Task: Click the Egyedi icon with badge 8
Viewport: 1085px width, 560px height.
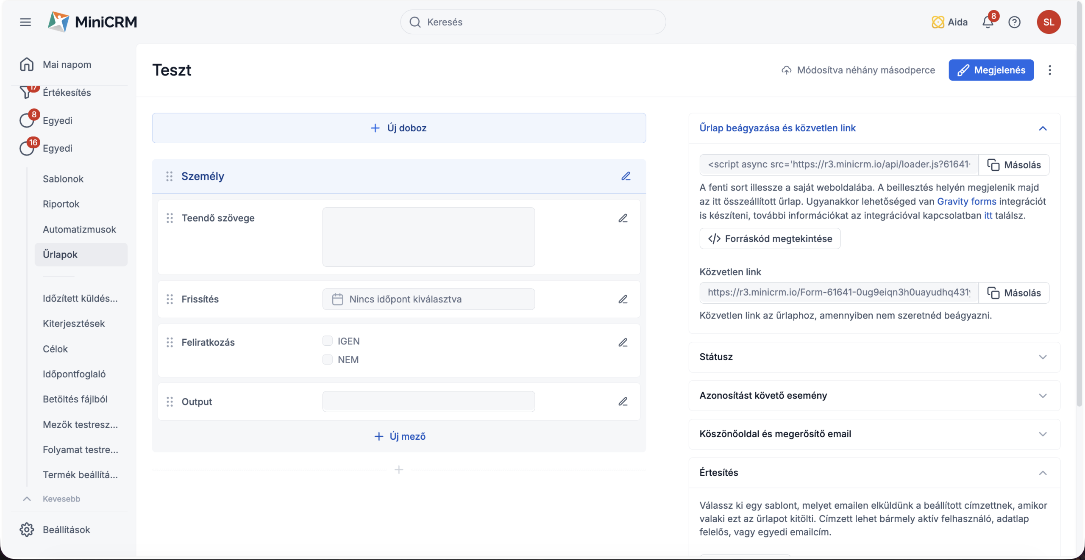Action: tap(27, 120)
